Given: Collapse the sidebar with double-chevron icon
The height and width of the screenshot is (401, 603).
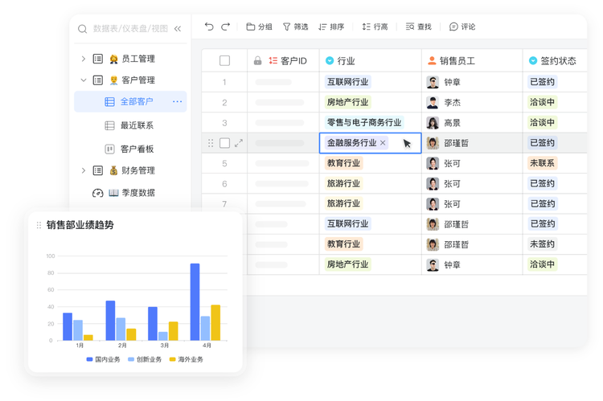Looking at the screenshot, I should pyautogui.click(x=178, y=29).
